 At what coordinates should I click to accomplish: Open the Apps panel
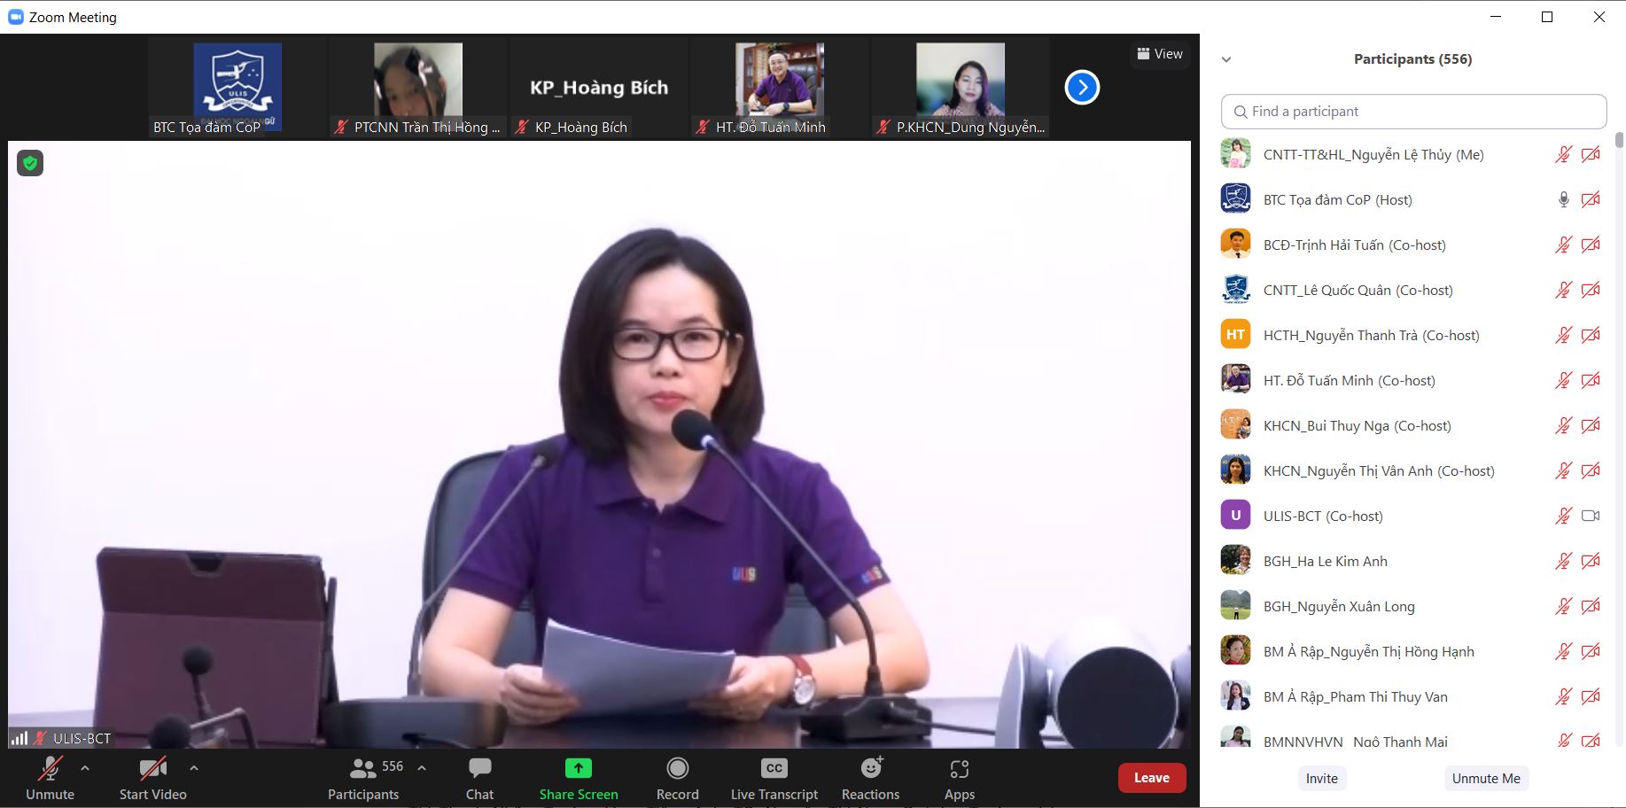pyautogui.click(x=959, y=778)
